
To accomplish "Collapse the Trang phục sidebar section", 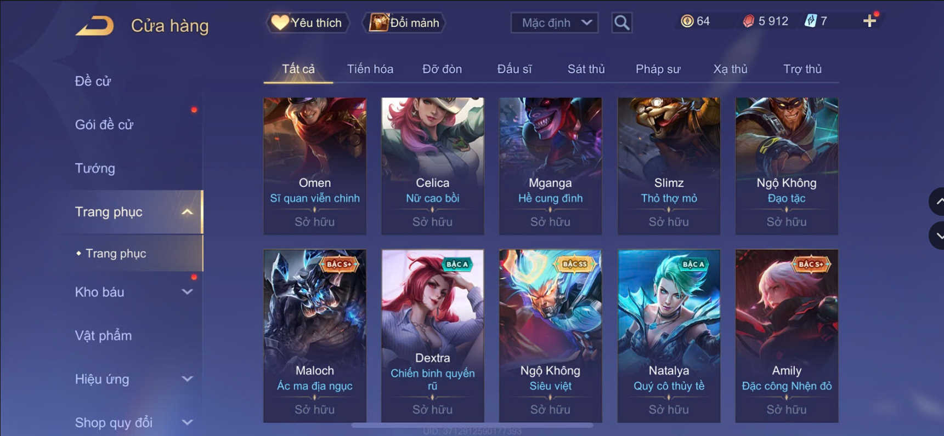I will point(187,212).
